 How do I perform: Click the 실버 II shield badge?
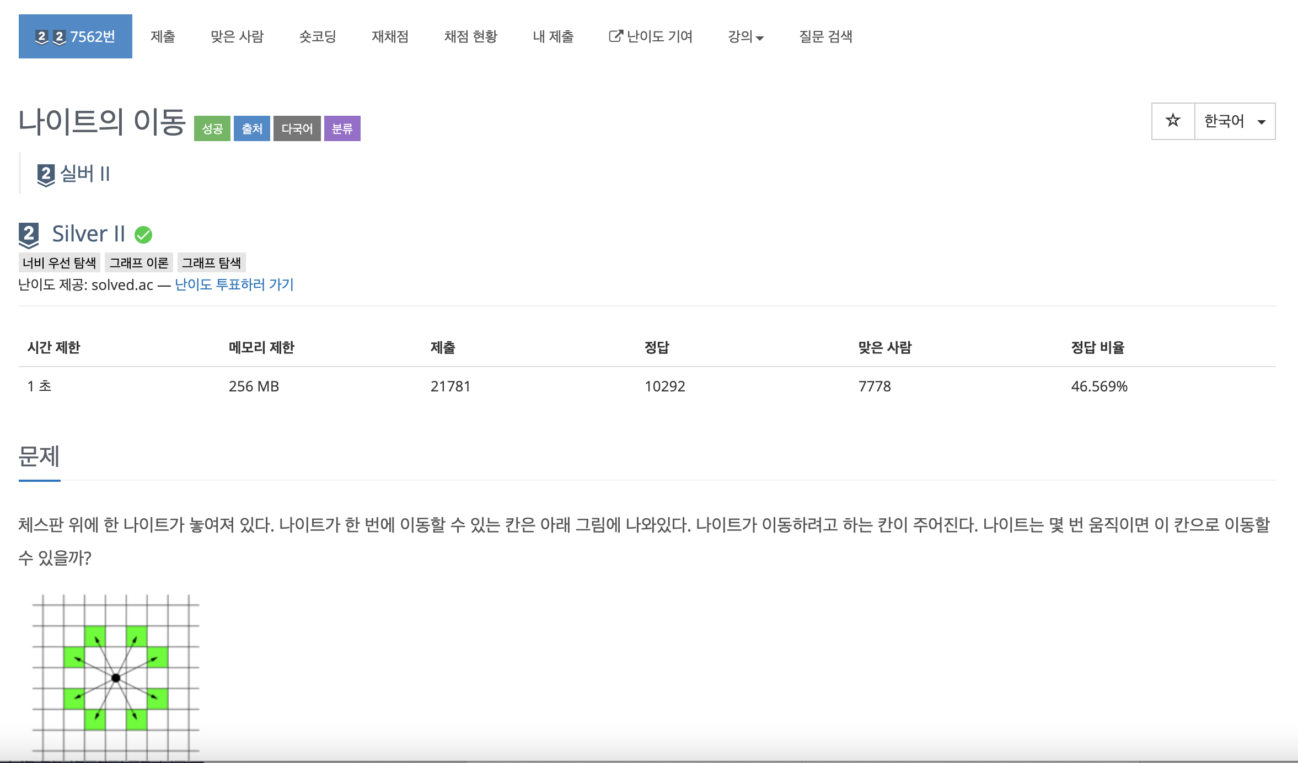pyautogui.click(x=46, y=175)
